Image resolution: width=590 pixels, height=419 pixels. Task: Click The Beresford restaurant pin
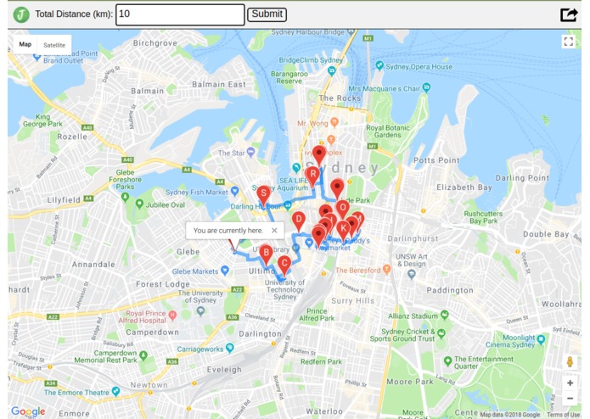(386, 269)
